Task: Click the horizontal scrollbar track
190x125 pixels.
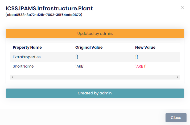Action: click(95, 77)
